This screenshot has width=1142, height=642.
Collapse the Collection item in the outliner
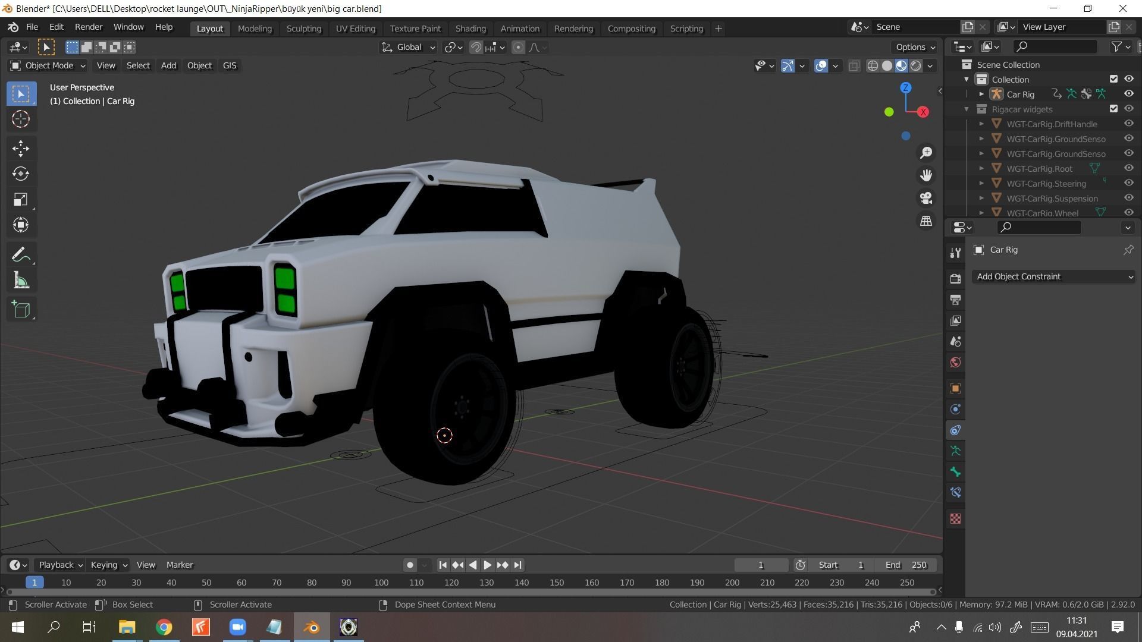pyautogui.click(x=967, y=79)
